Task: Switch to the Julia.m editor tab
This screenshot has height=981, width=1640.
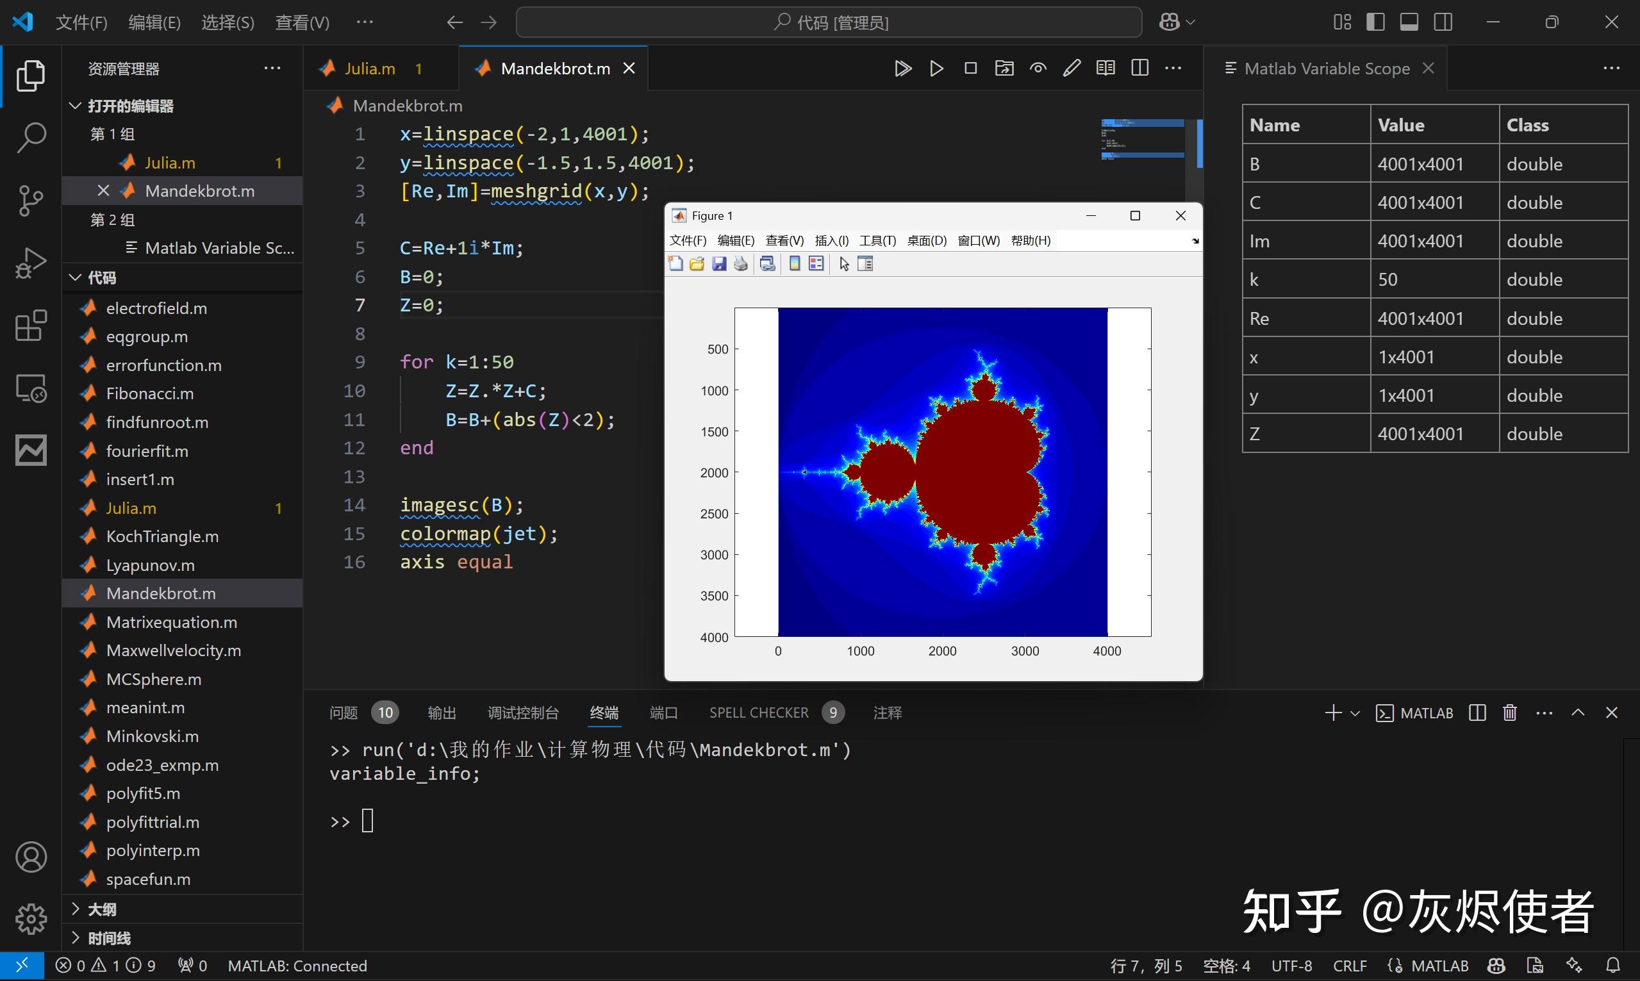Action: (370, 67)
